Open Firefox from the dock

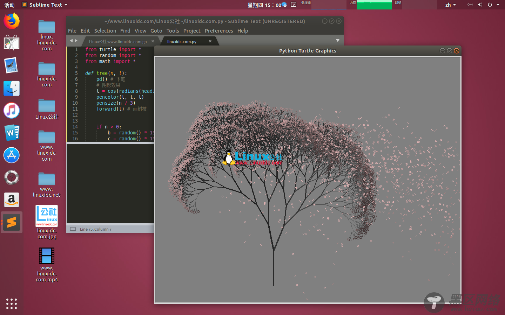pos(12,21)
